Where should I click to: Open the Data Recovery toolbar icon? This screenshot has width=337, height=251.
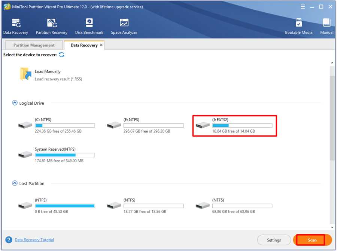pyautogui.click(x=16, y=23)
